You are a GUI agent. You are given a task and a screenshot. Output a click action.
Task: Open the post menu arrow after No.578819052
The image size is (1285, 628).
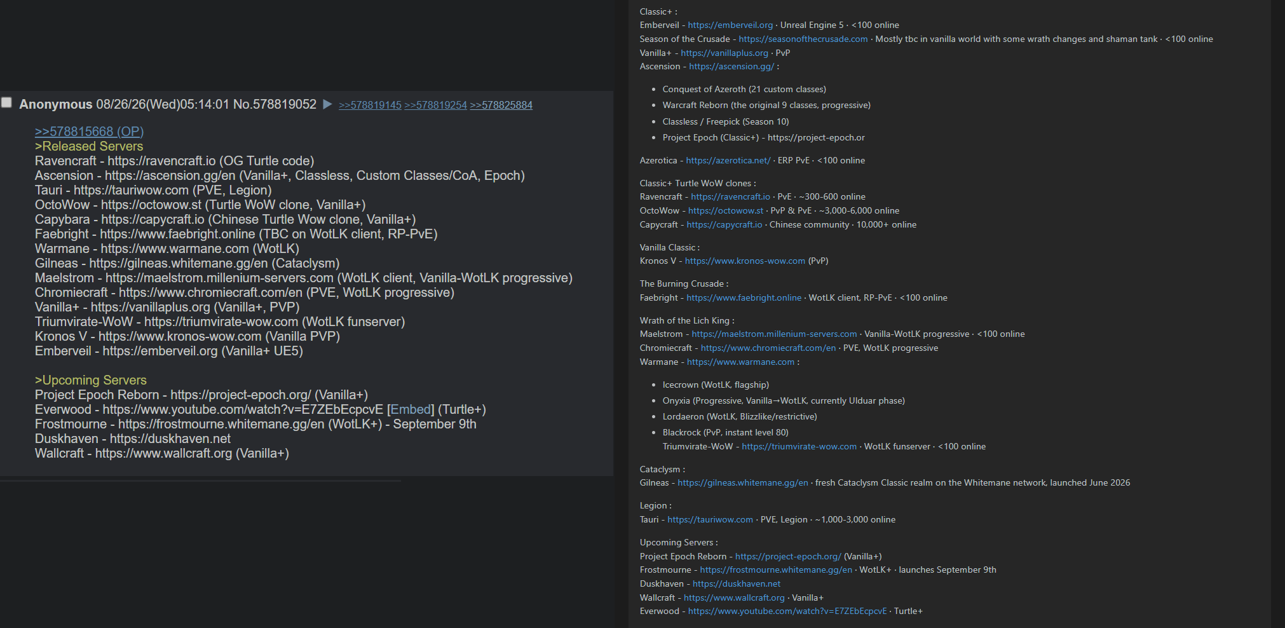click(327, 104)
